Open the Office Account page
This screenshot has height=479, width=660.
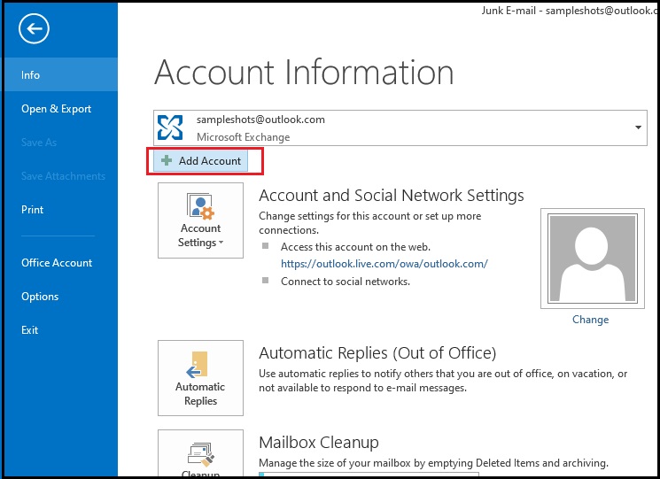tap(57, 262)
